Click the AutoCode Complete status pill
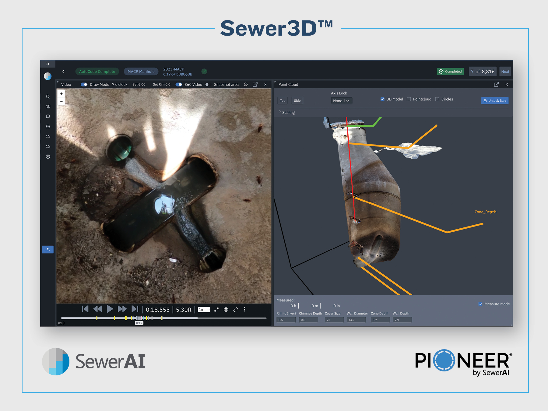The image size is (548, 411). pos(97,72)
